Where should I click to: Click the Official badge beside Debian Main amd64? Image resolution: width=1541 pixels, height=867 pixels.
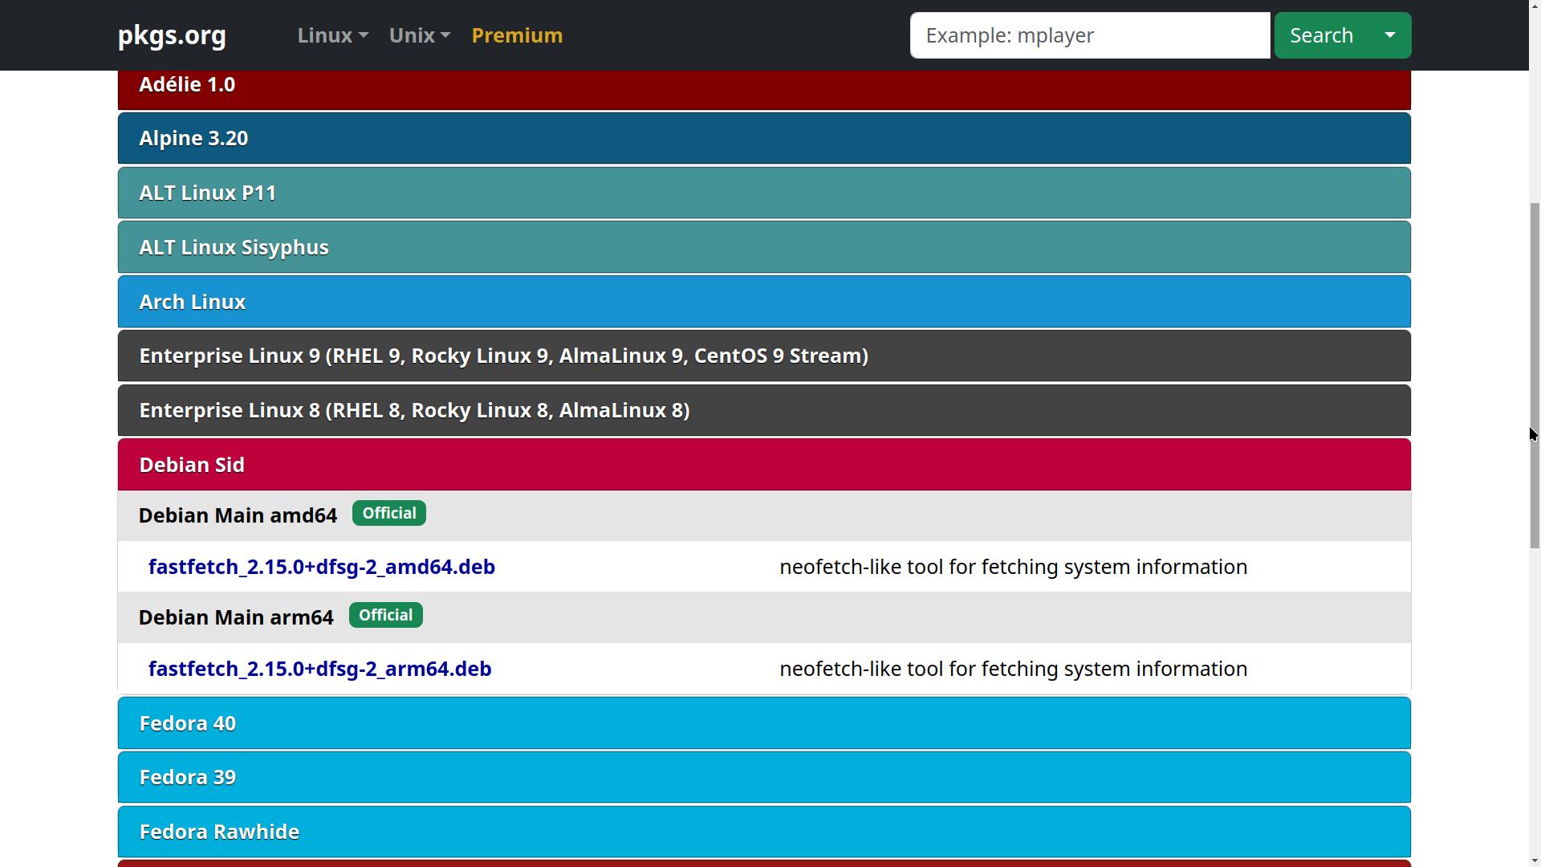389,513
